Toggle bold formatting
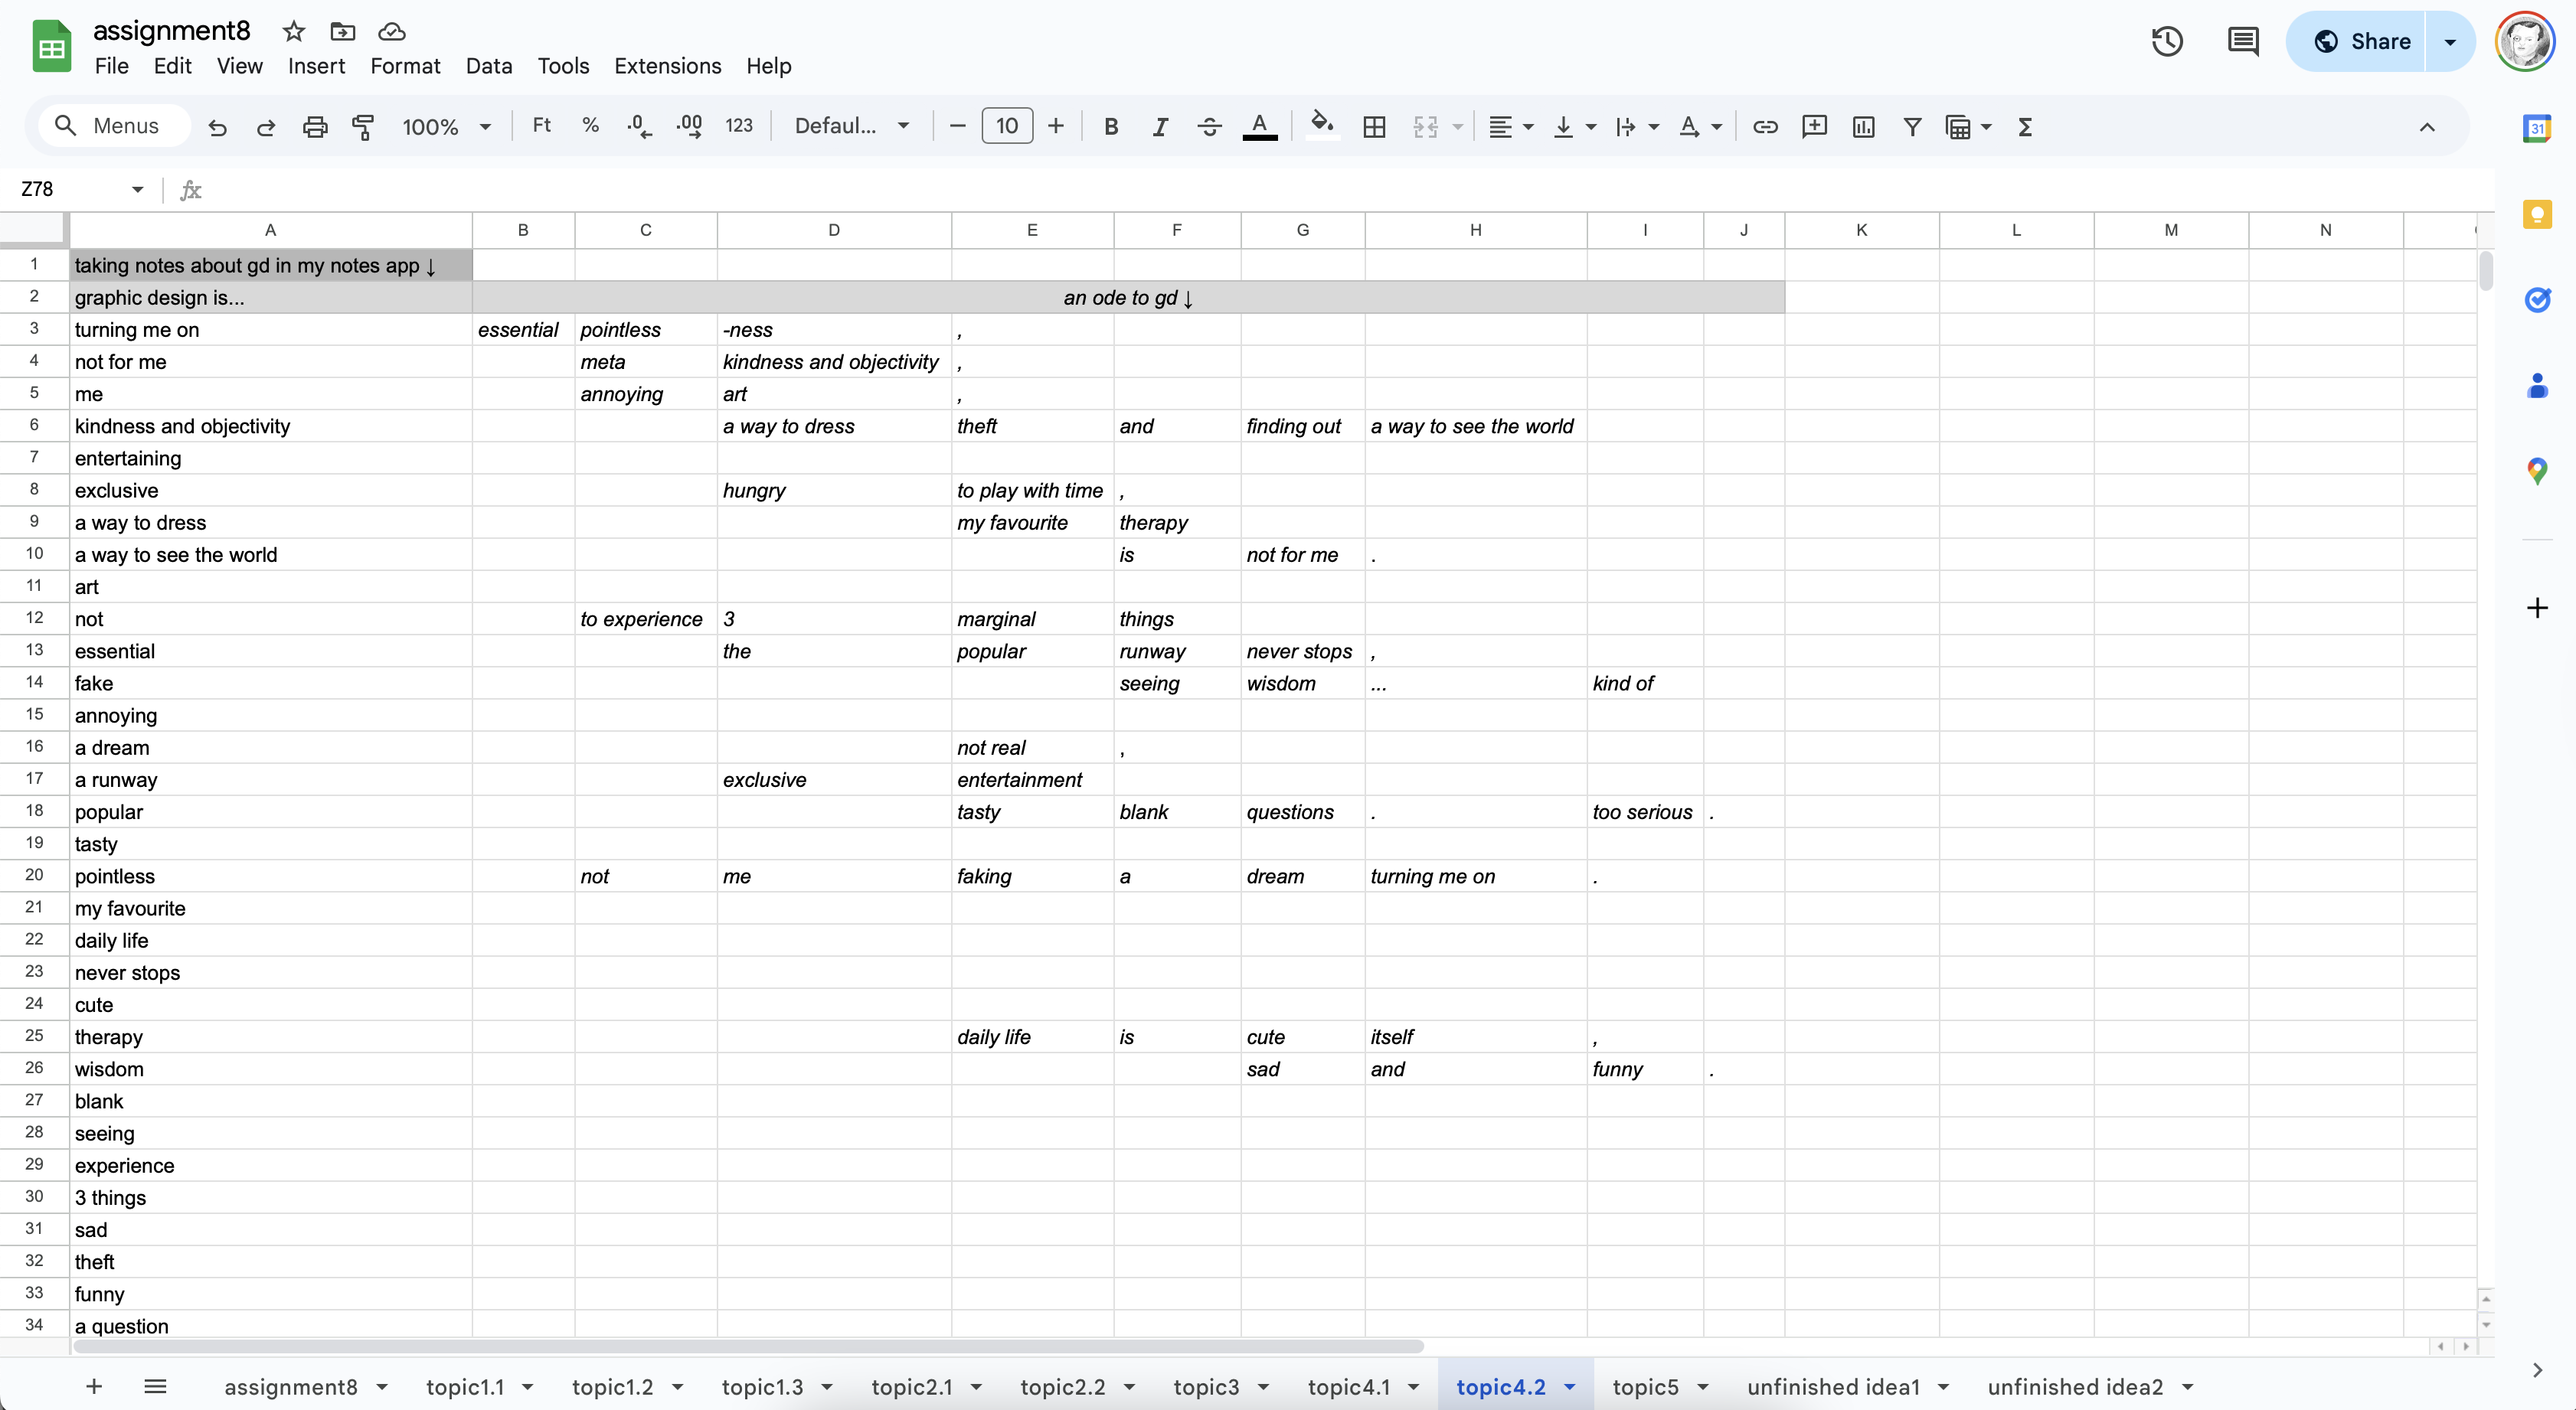This screenshot has width=2576, height=1410. [1111, 127]
